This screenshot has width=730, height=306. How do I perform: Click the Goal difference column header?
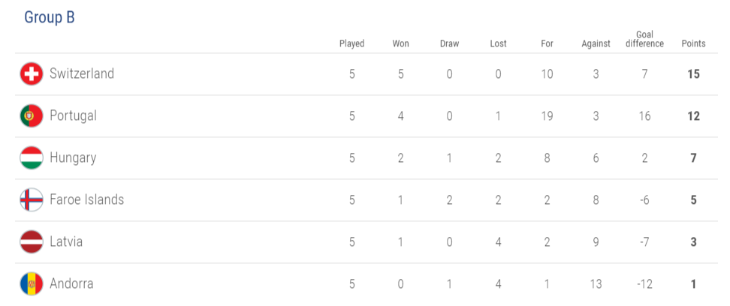tap(644, 39)
